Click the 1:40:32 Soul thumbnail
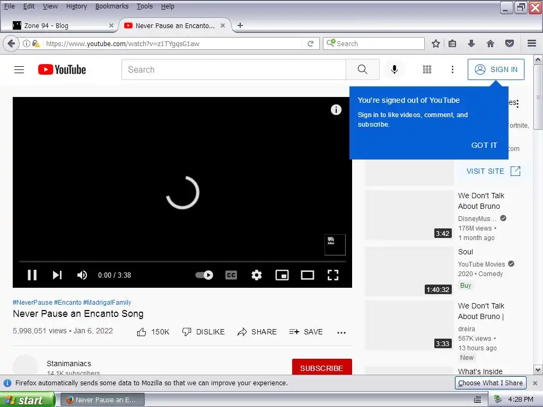Viewport: 543px width, 407px height. tap(409, 271)
